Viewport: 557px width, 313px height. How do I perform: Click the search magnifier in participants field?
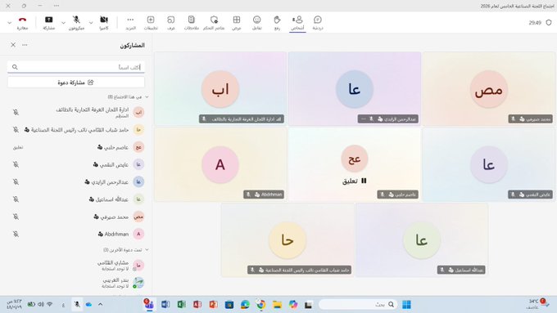click(x=15, y=67)
